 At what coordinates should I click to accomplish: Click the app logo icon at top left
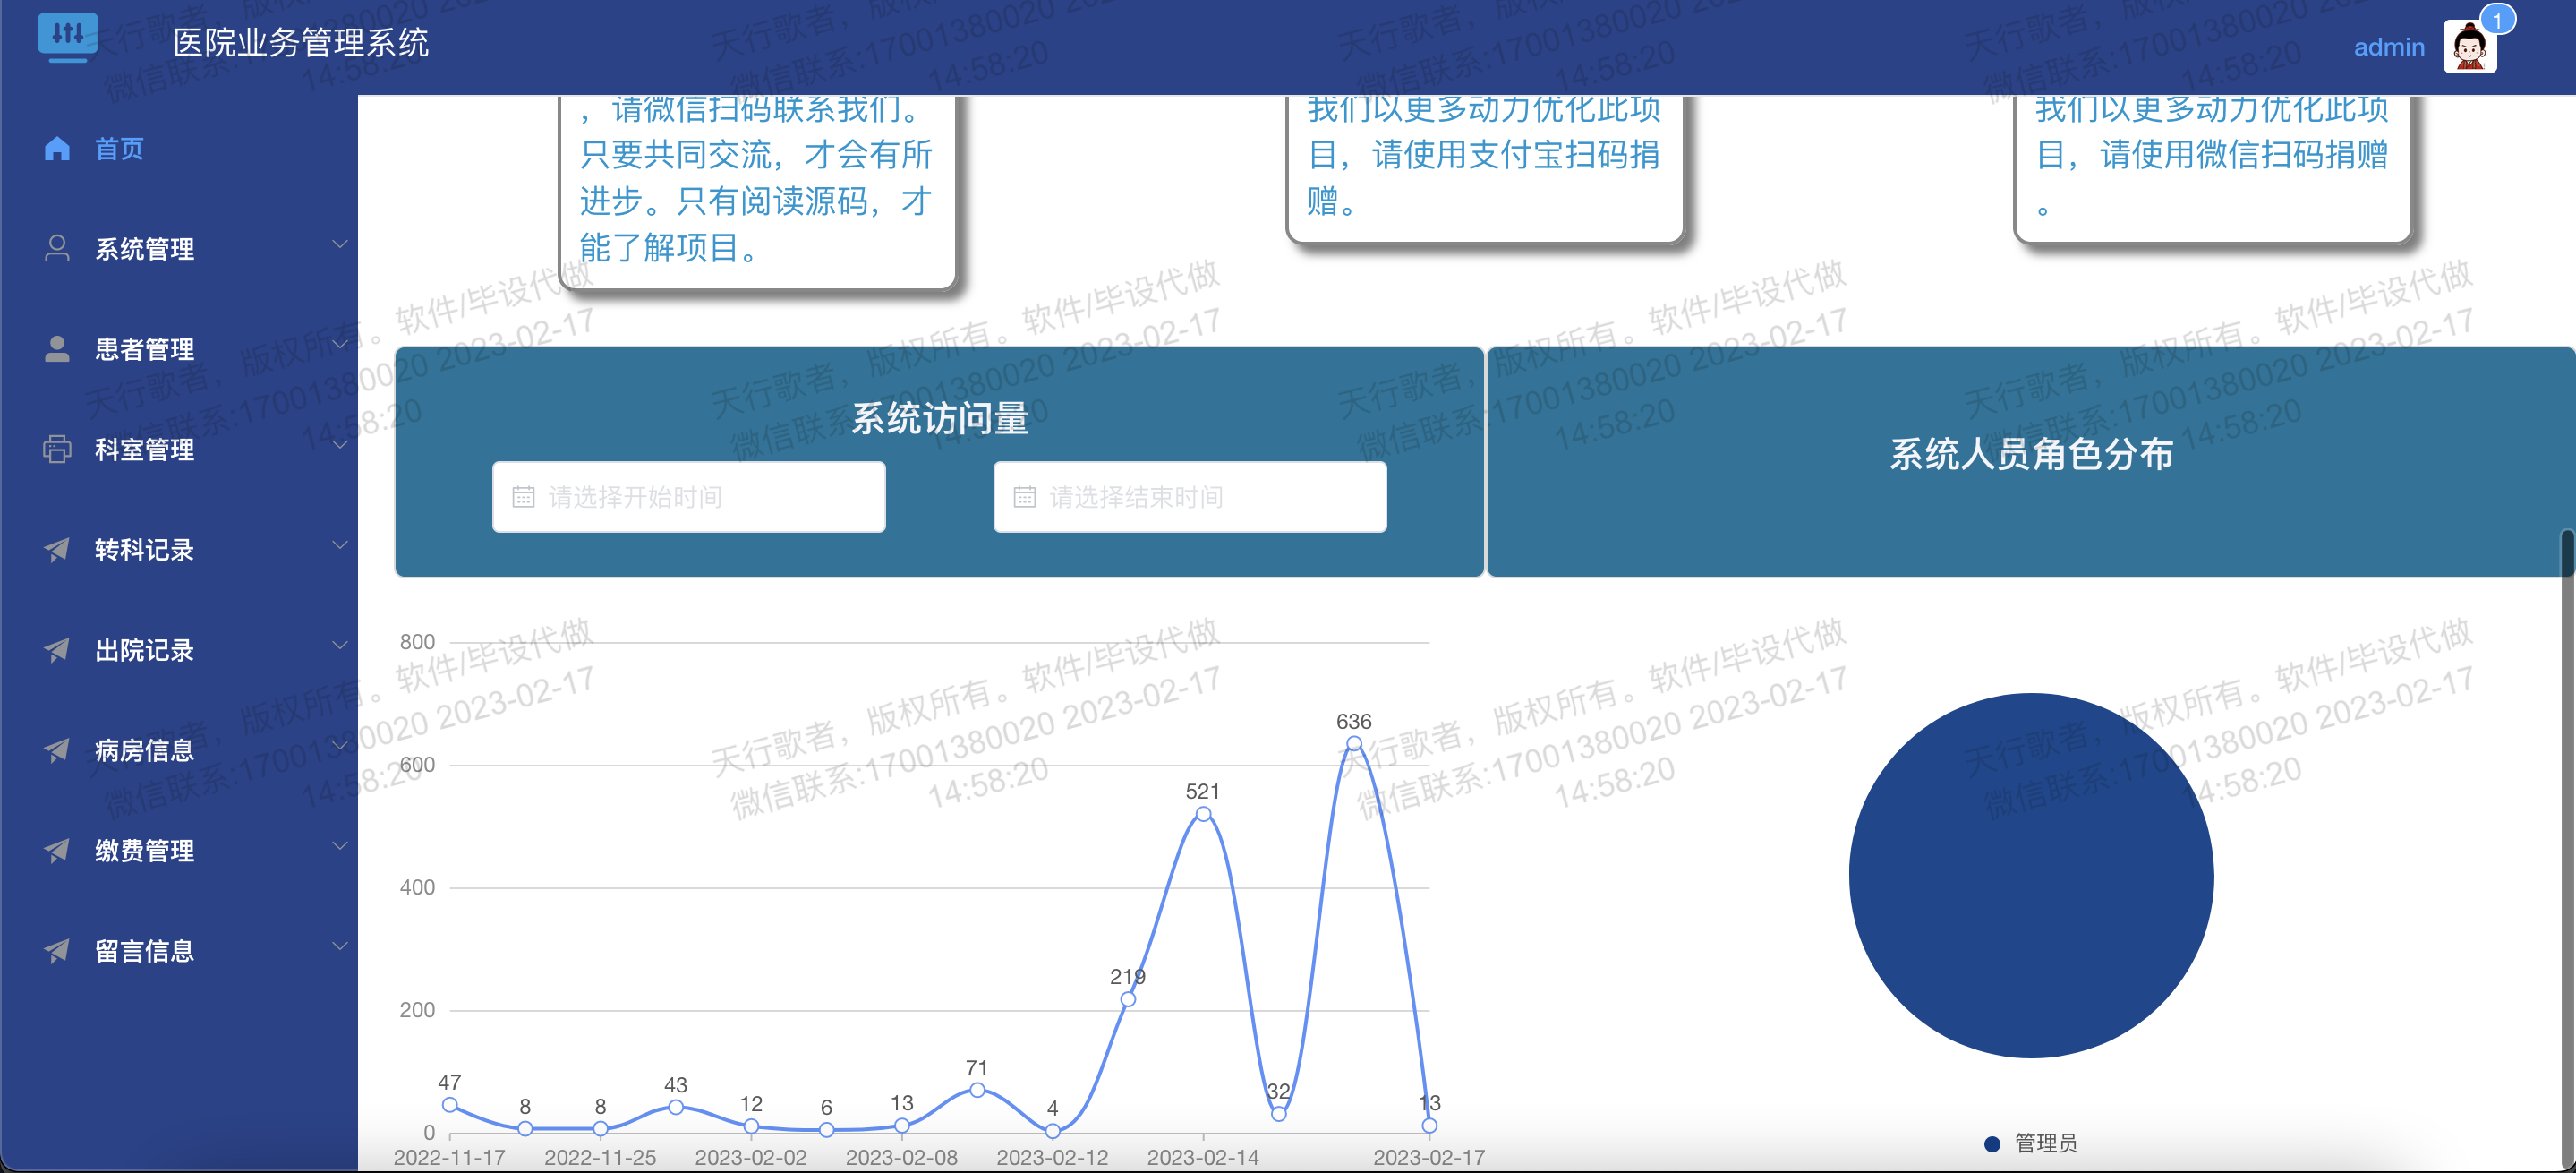67,37
